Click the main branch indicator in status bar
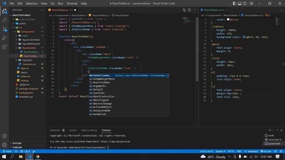The width and height of the screenshot is (285, 160). coord(8,151)
